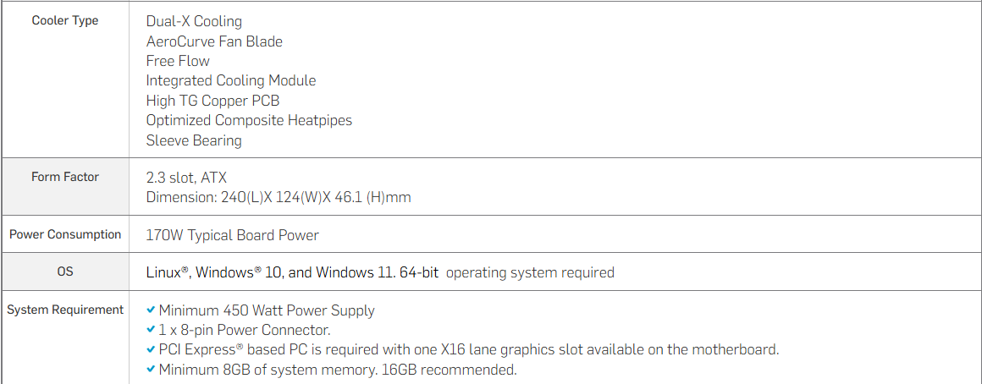Screen dimensions: 982x384
Task: Click checkmark icon beside PCI Express requirement
Action: tap(151, 349)
